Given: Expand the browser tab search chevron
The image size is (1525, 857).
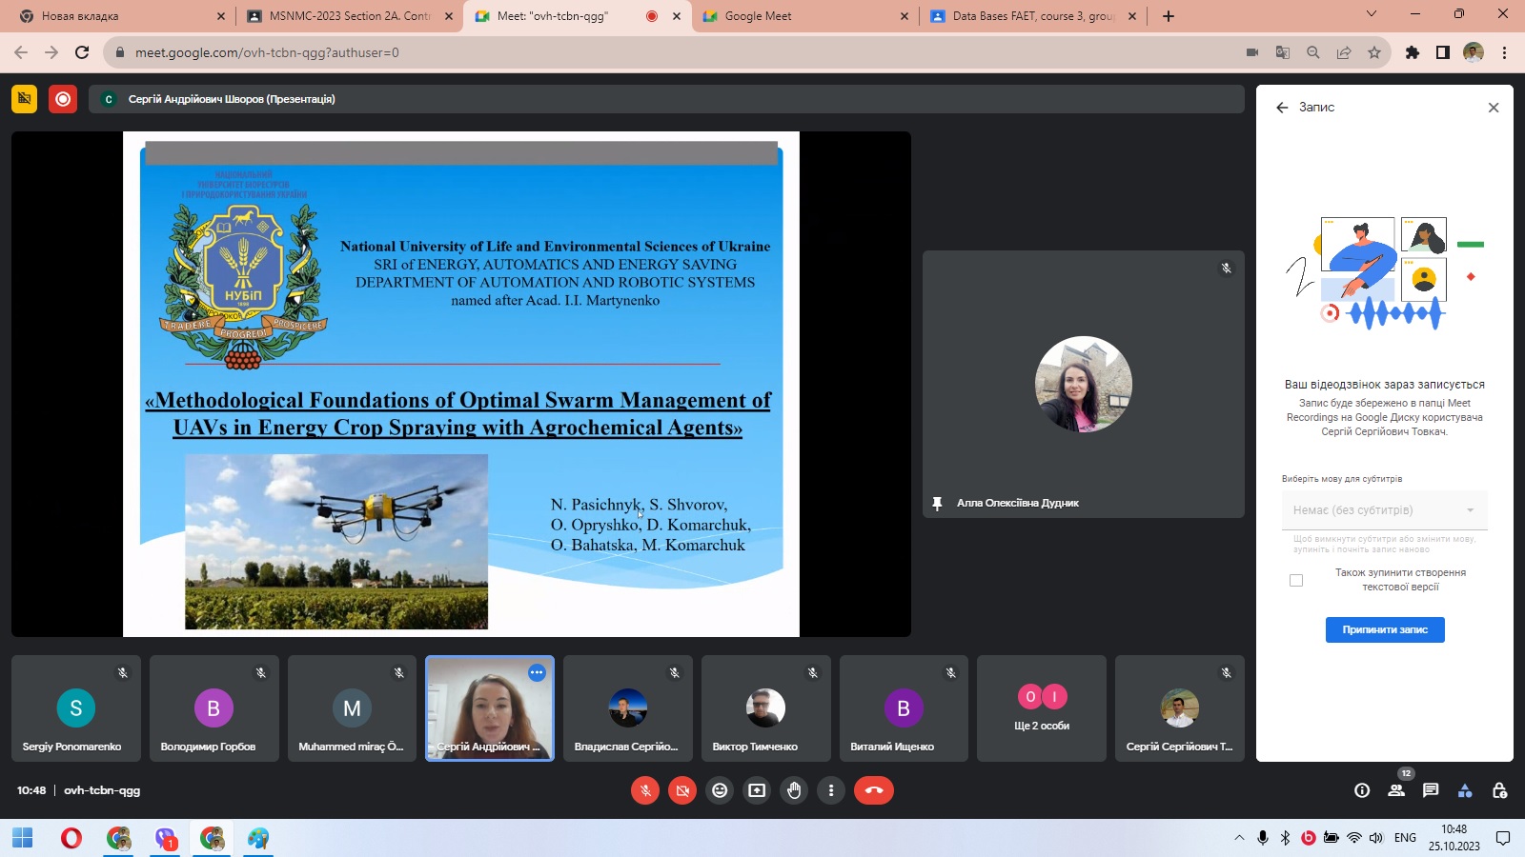Looking at the screenshot, I should coord(1372,14).
